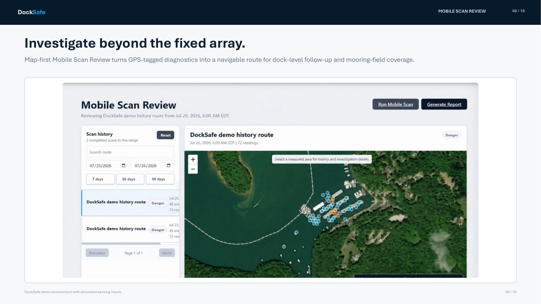This screenshot has width=541, height=304.
Task: Open calendar picker for end date 07/26/2026
Action: tap(169, 165)
